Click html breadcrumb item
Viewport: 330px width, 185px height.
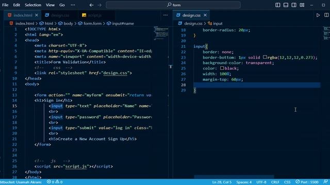click(x=49, y=24)
